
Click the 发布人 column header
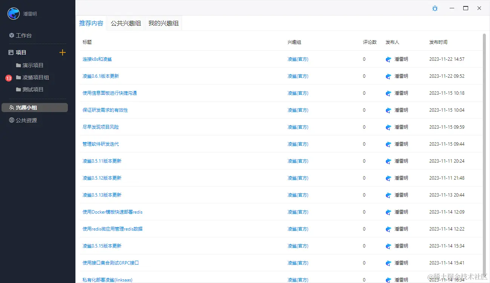(392, 42)
